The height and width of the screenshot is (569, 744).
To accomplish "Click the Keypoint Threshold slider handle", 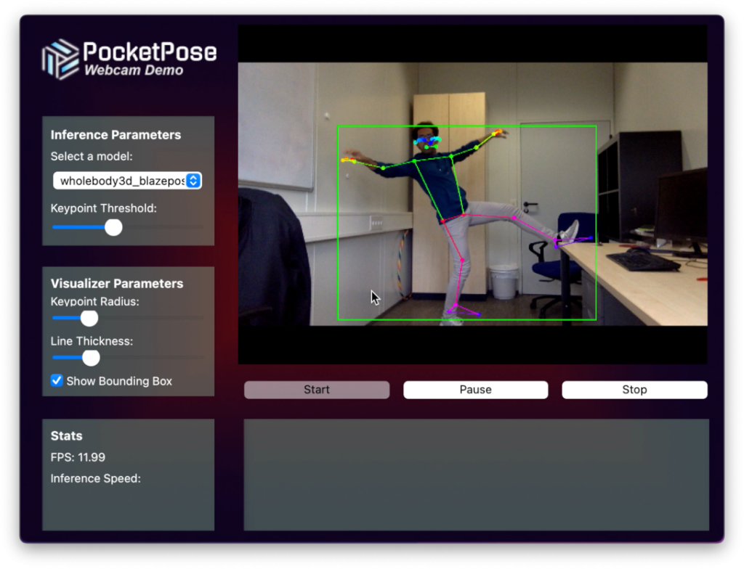I will [x=113, y=227].
